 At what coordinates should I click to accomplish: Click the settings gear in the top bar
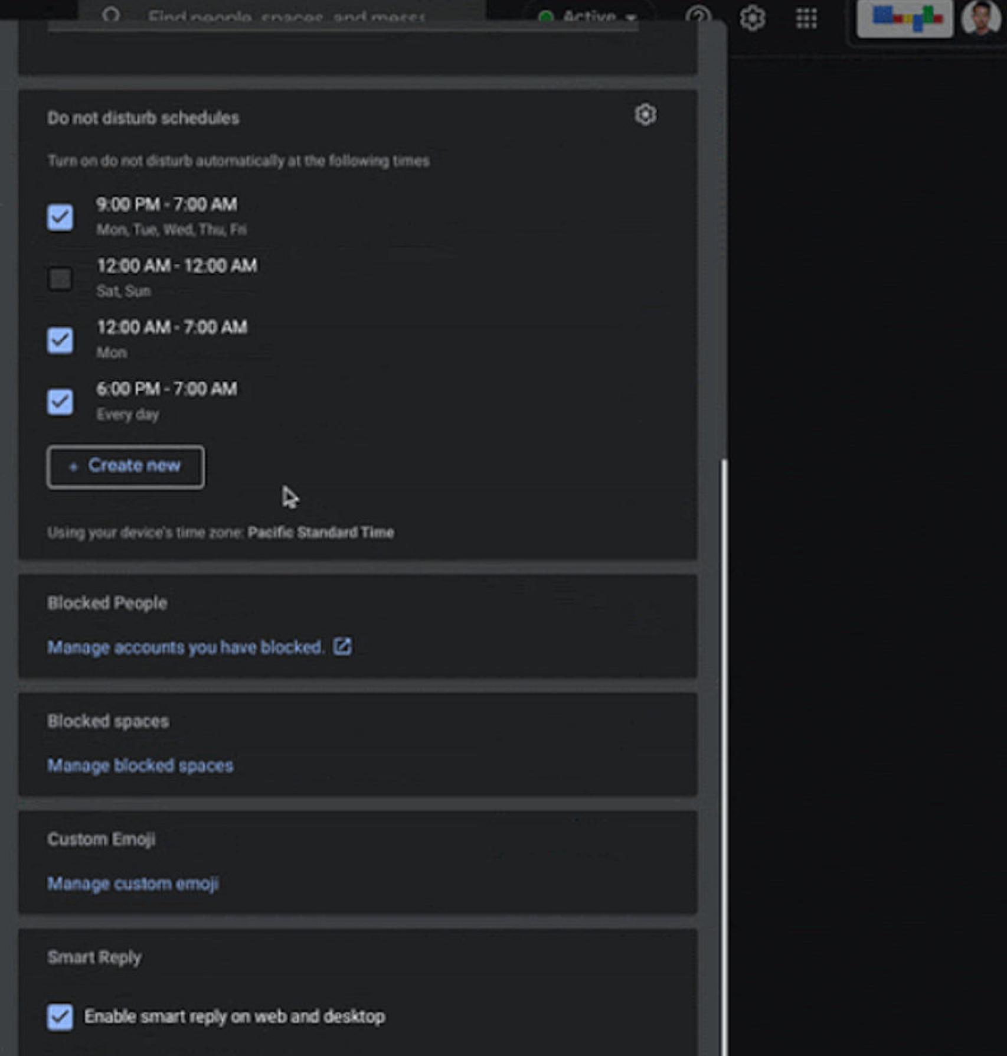751,17
